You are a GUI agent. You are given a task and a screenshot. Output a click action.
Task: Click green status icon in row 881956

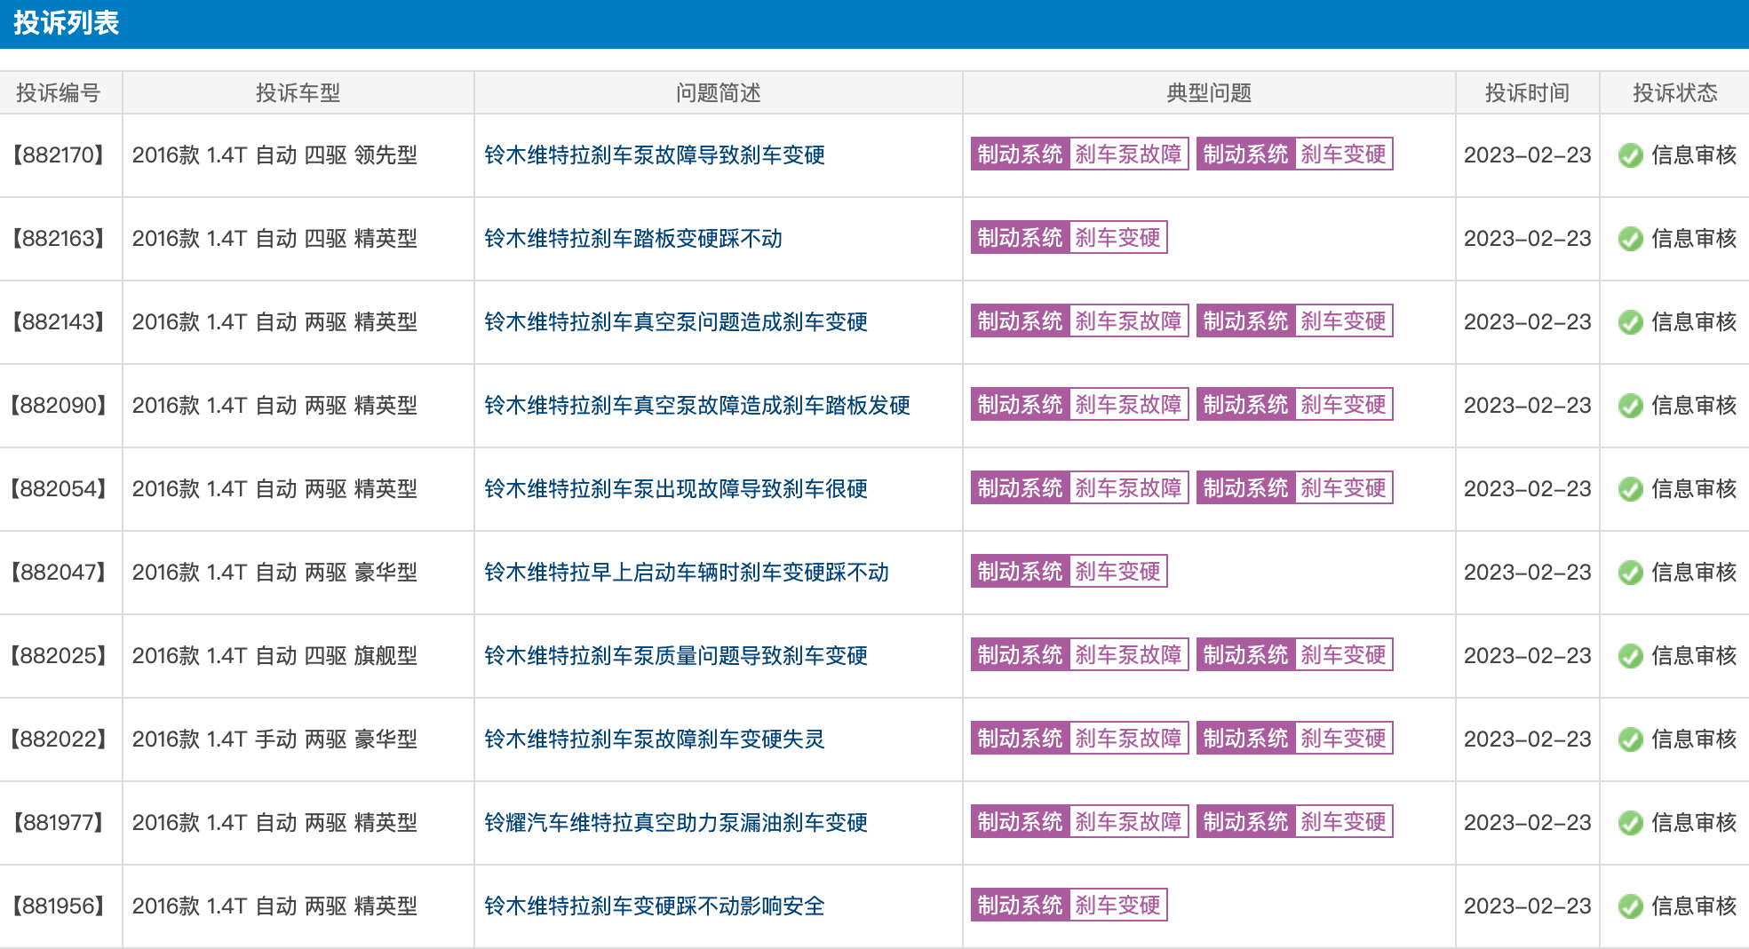tap(1630, 906)
